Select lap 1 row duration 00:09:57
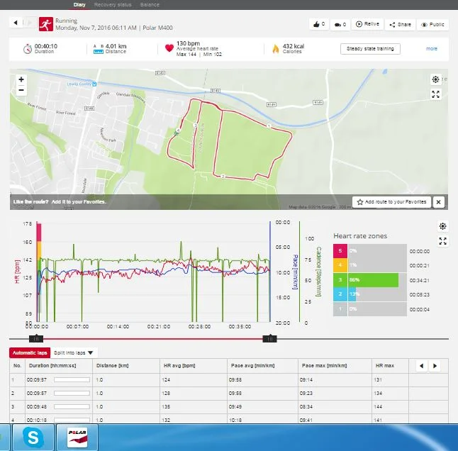This screenshot has height=451, width=458. pyautogui.click(x=36, y=379)
